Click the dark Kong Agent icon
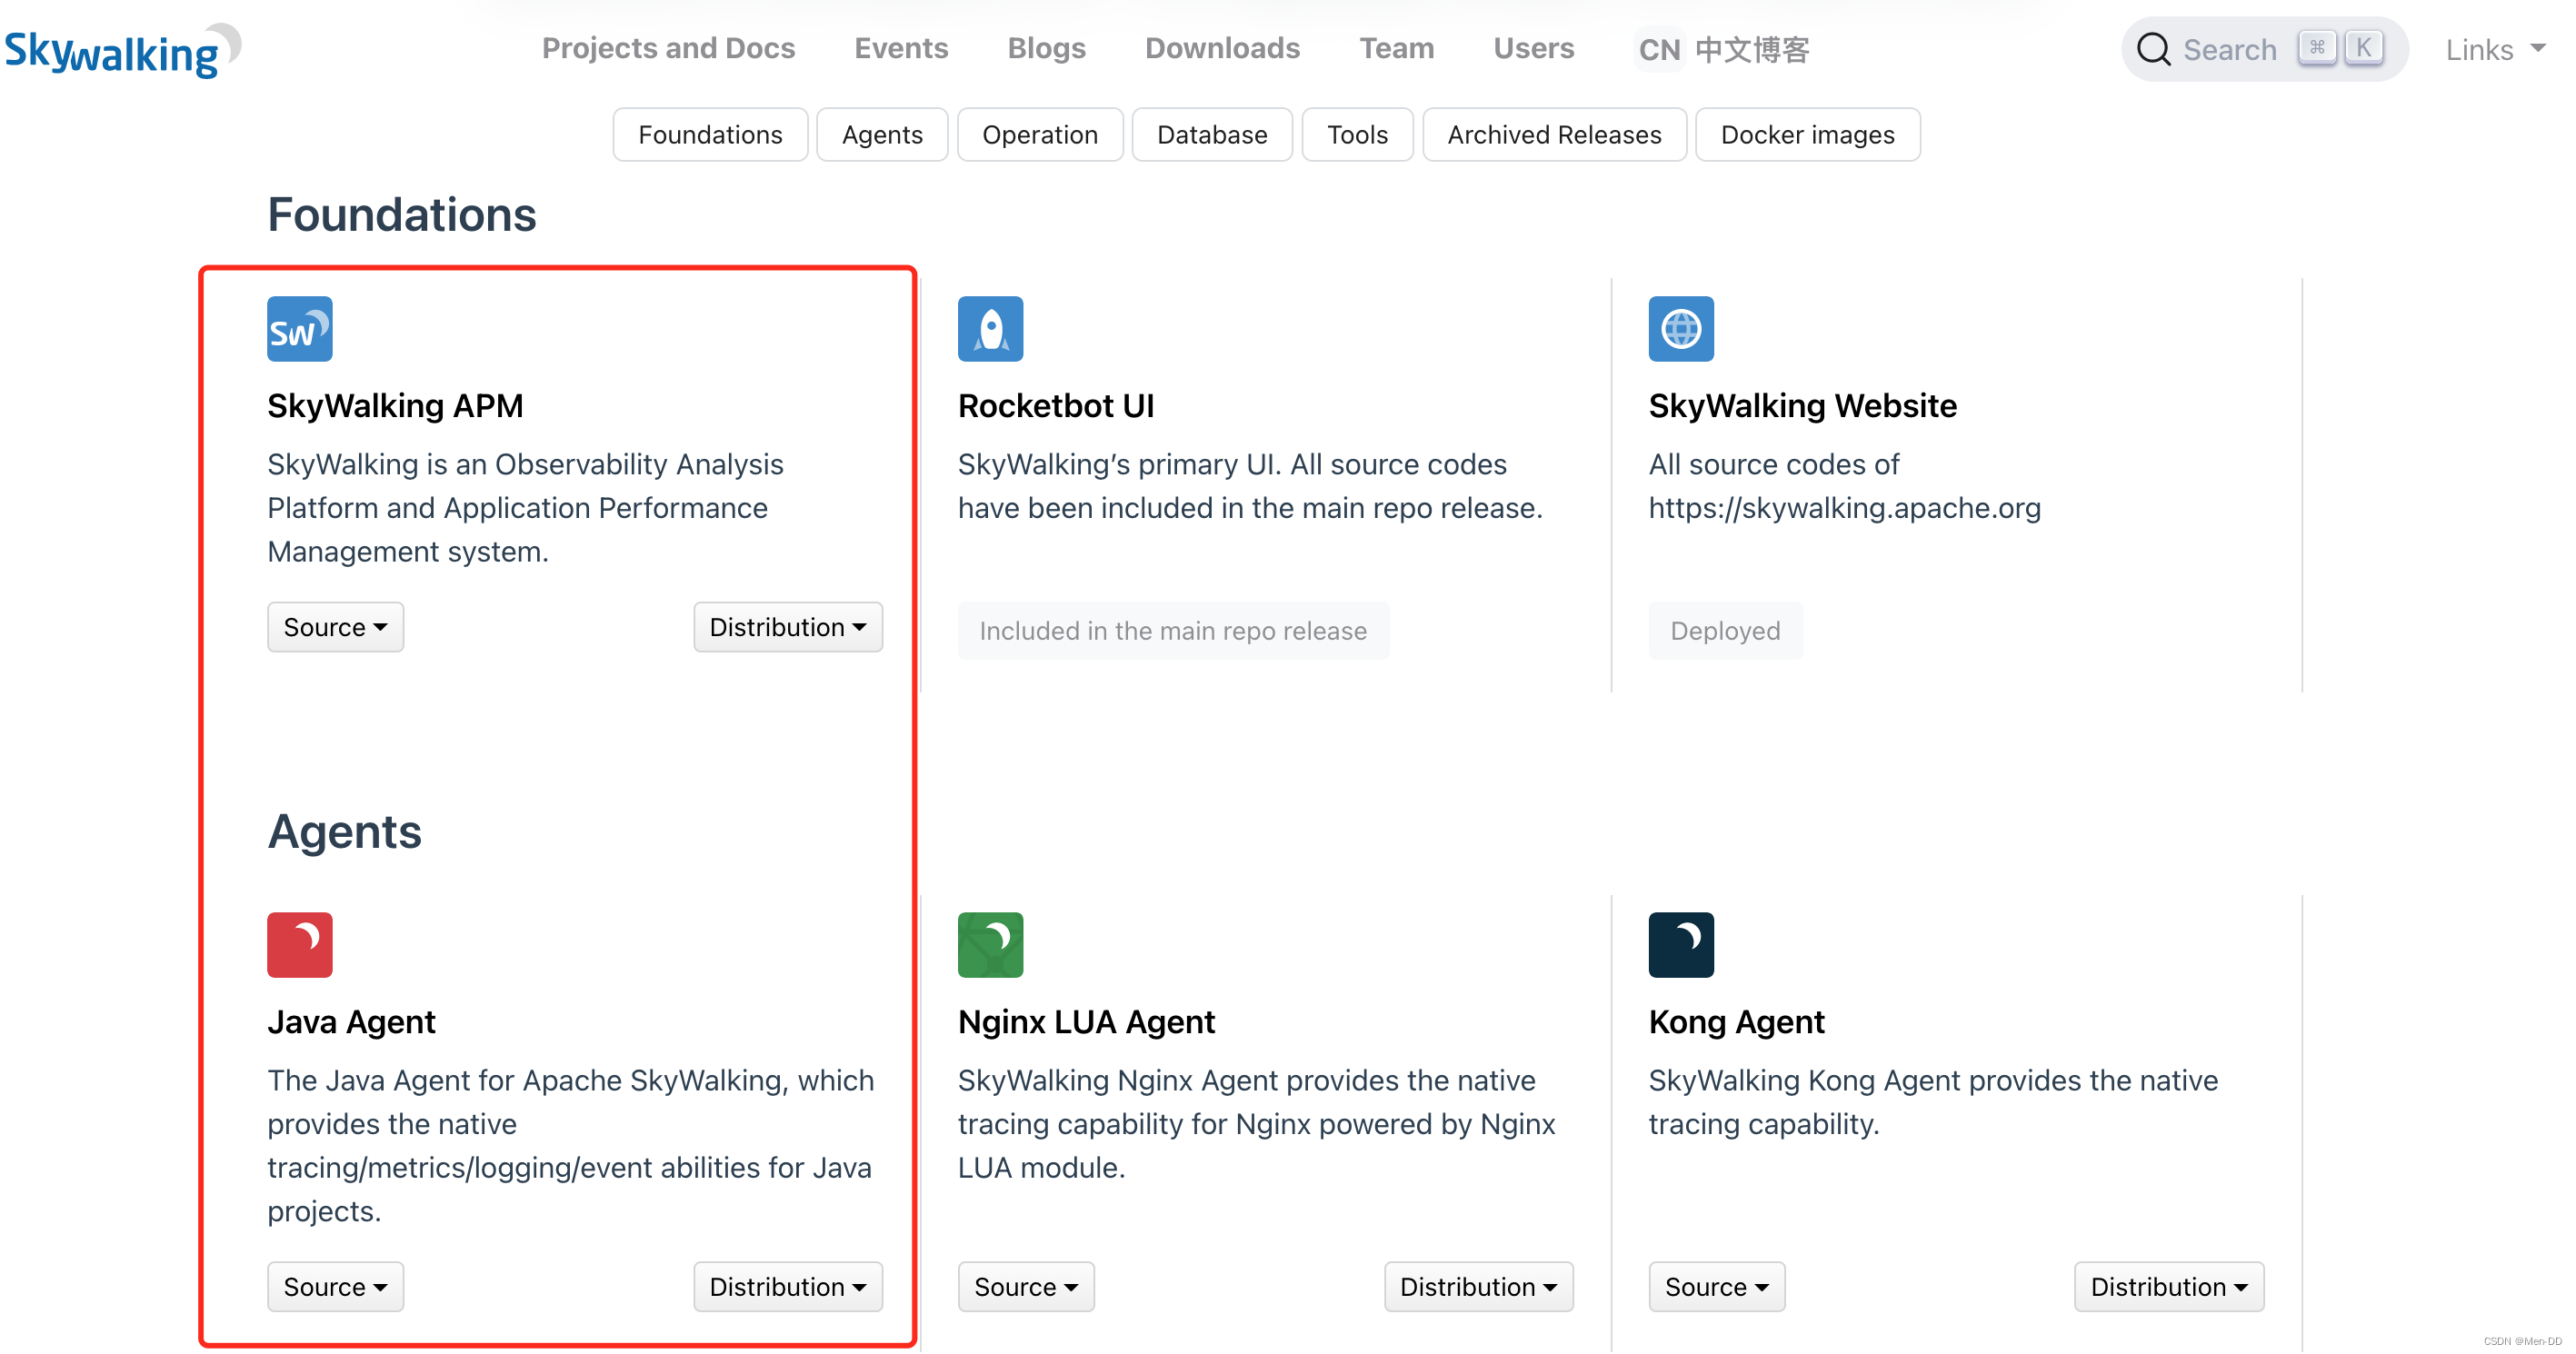 (1681, 945)
